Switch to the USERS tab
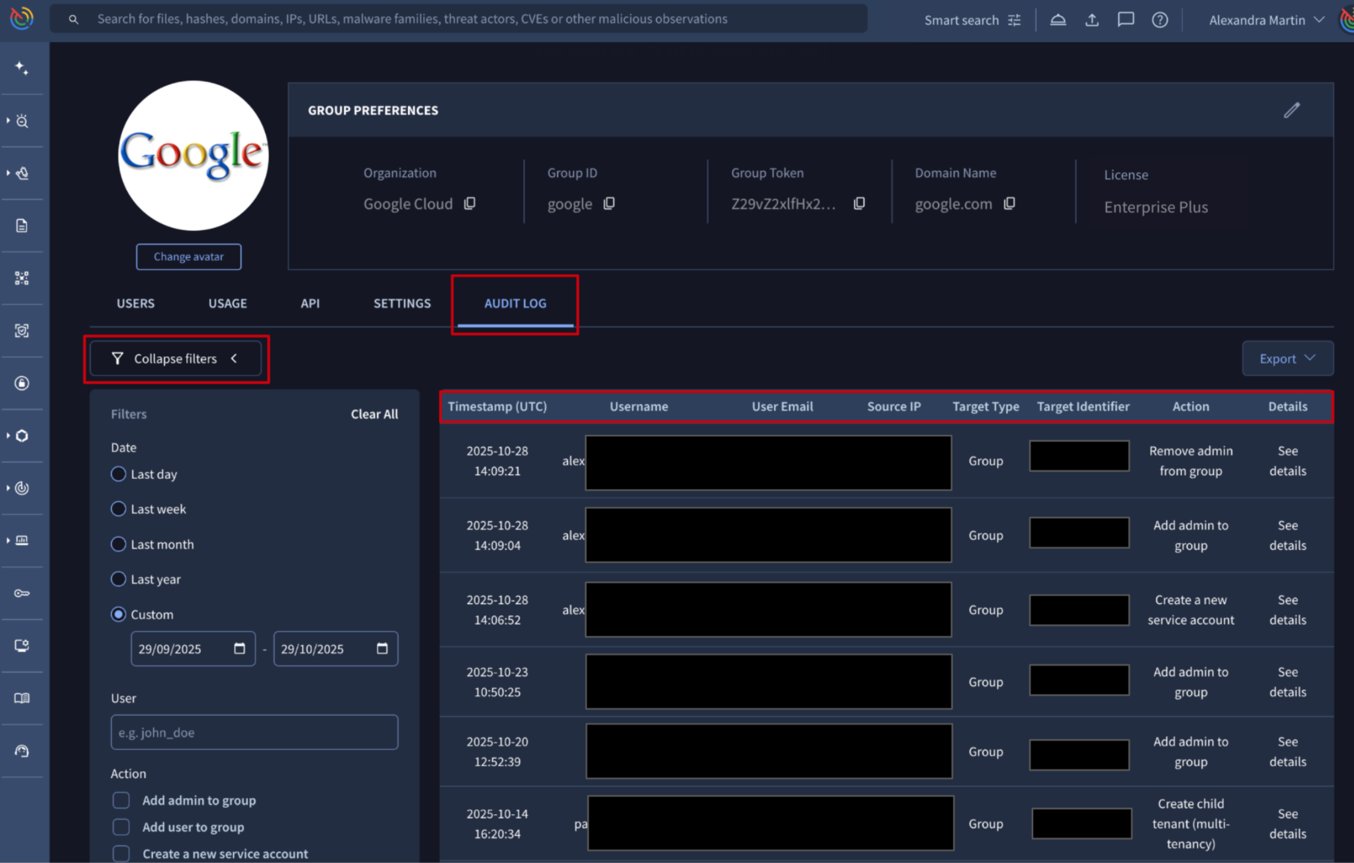Screen dimensions: 1354x863 tap(135, 303)
